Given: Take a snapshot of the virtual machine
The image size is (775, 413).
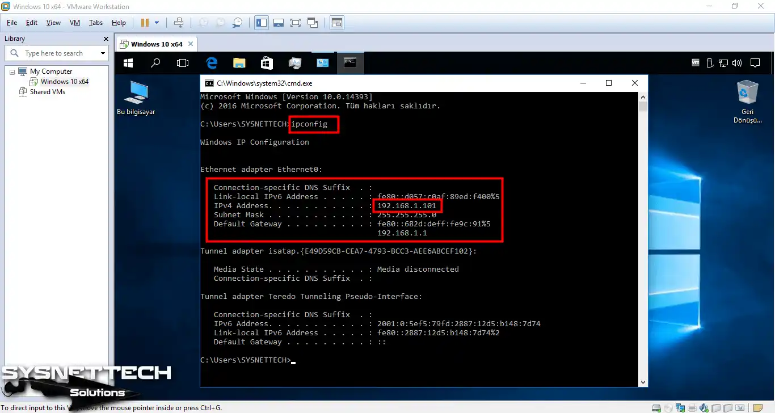Looking at the screenshot, I should click(203, 23).
